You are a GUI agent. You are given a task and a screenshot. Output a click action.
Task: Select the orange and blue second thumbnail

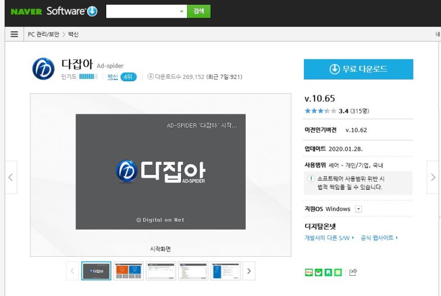point(129,271)
